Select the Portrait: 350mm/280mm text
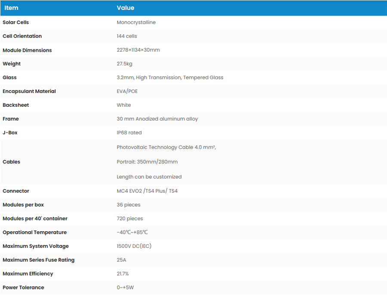The image size is (387, 301). pyautogui.click(x=147, y=162)
